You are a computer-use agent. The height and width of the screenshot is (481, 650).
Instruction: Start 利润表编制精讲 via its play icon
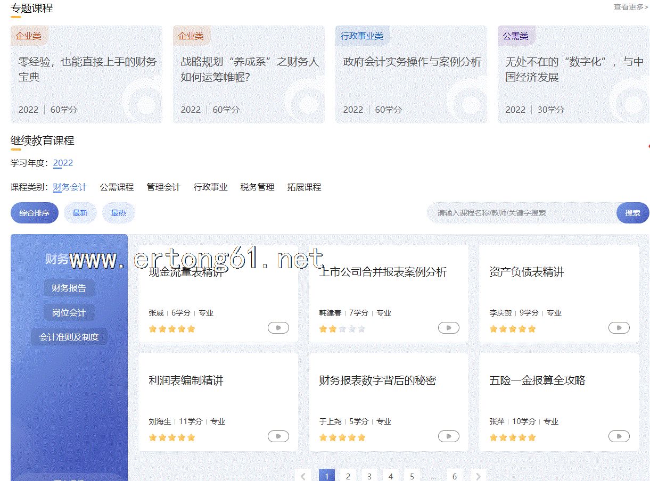278,436
